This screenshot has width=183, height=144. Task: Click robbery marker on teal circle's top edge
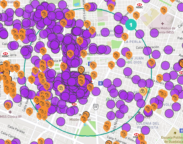[x=87, y=7]
